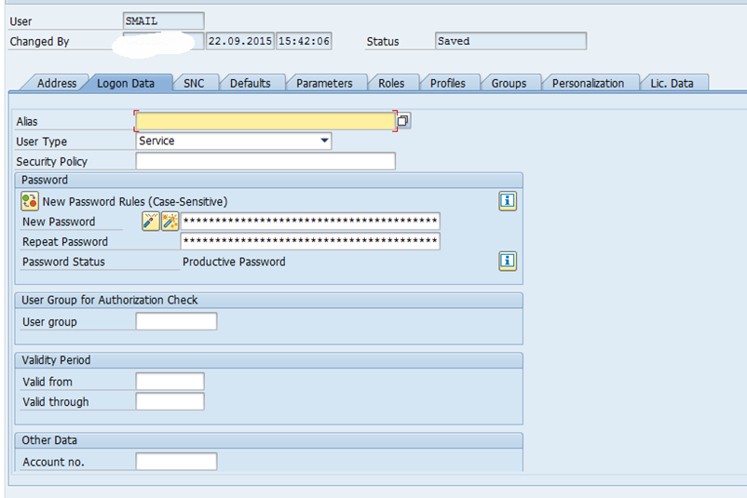The height and width of the screenshot is (498, 747).
Task: Click the Security Policy input field
Action: pyautogui.click(x=265, y=161)
